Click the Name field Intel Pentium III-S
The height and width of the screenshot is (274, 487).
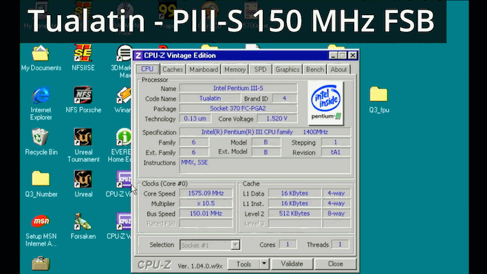[238, 88]
